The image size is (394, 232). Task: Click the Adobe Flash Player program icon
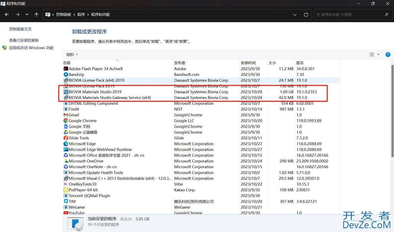(x=66, y=69)
